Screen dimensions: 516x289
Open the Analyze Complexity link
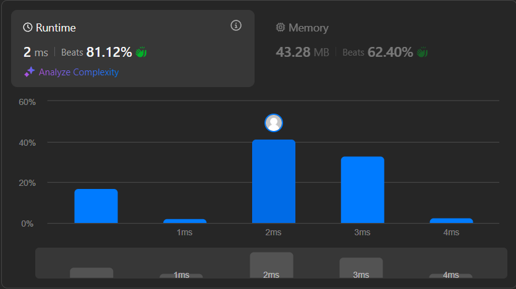point(78,72)
